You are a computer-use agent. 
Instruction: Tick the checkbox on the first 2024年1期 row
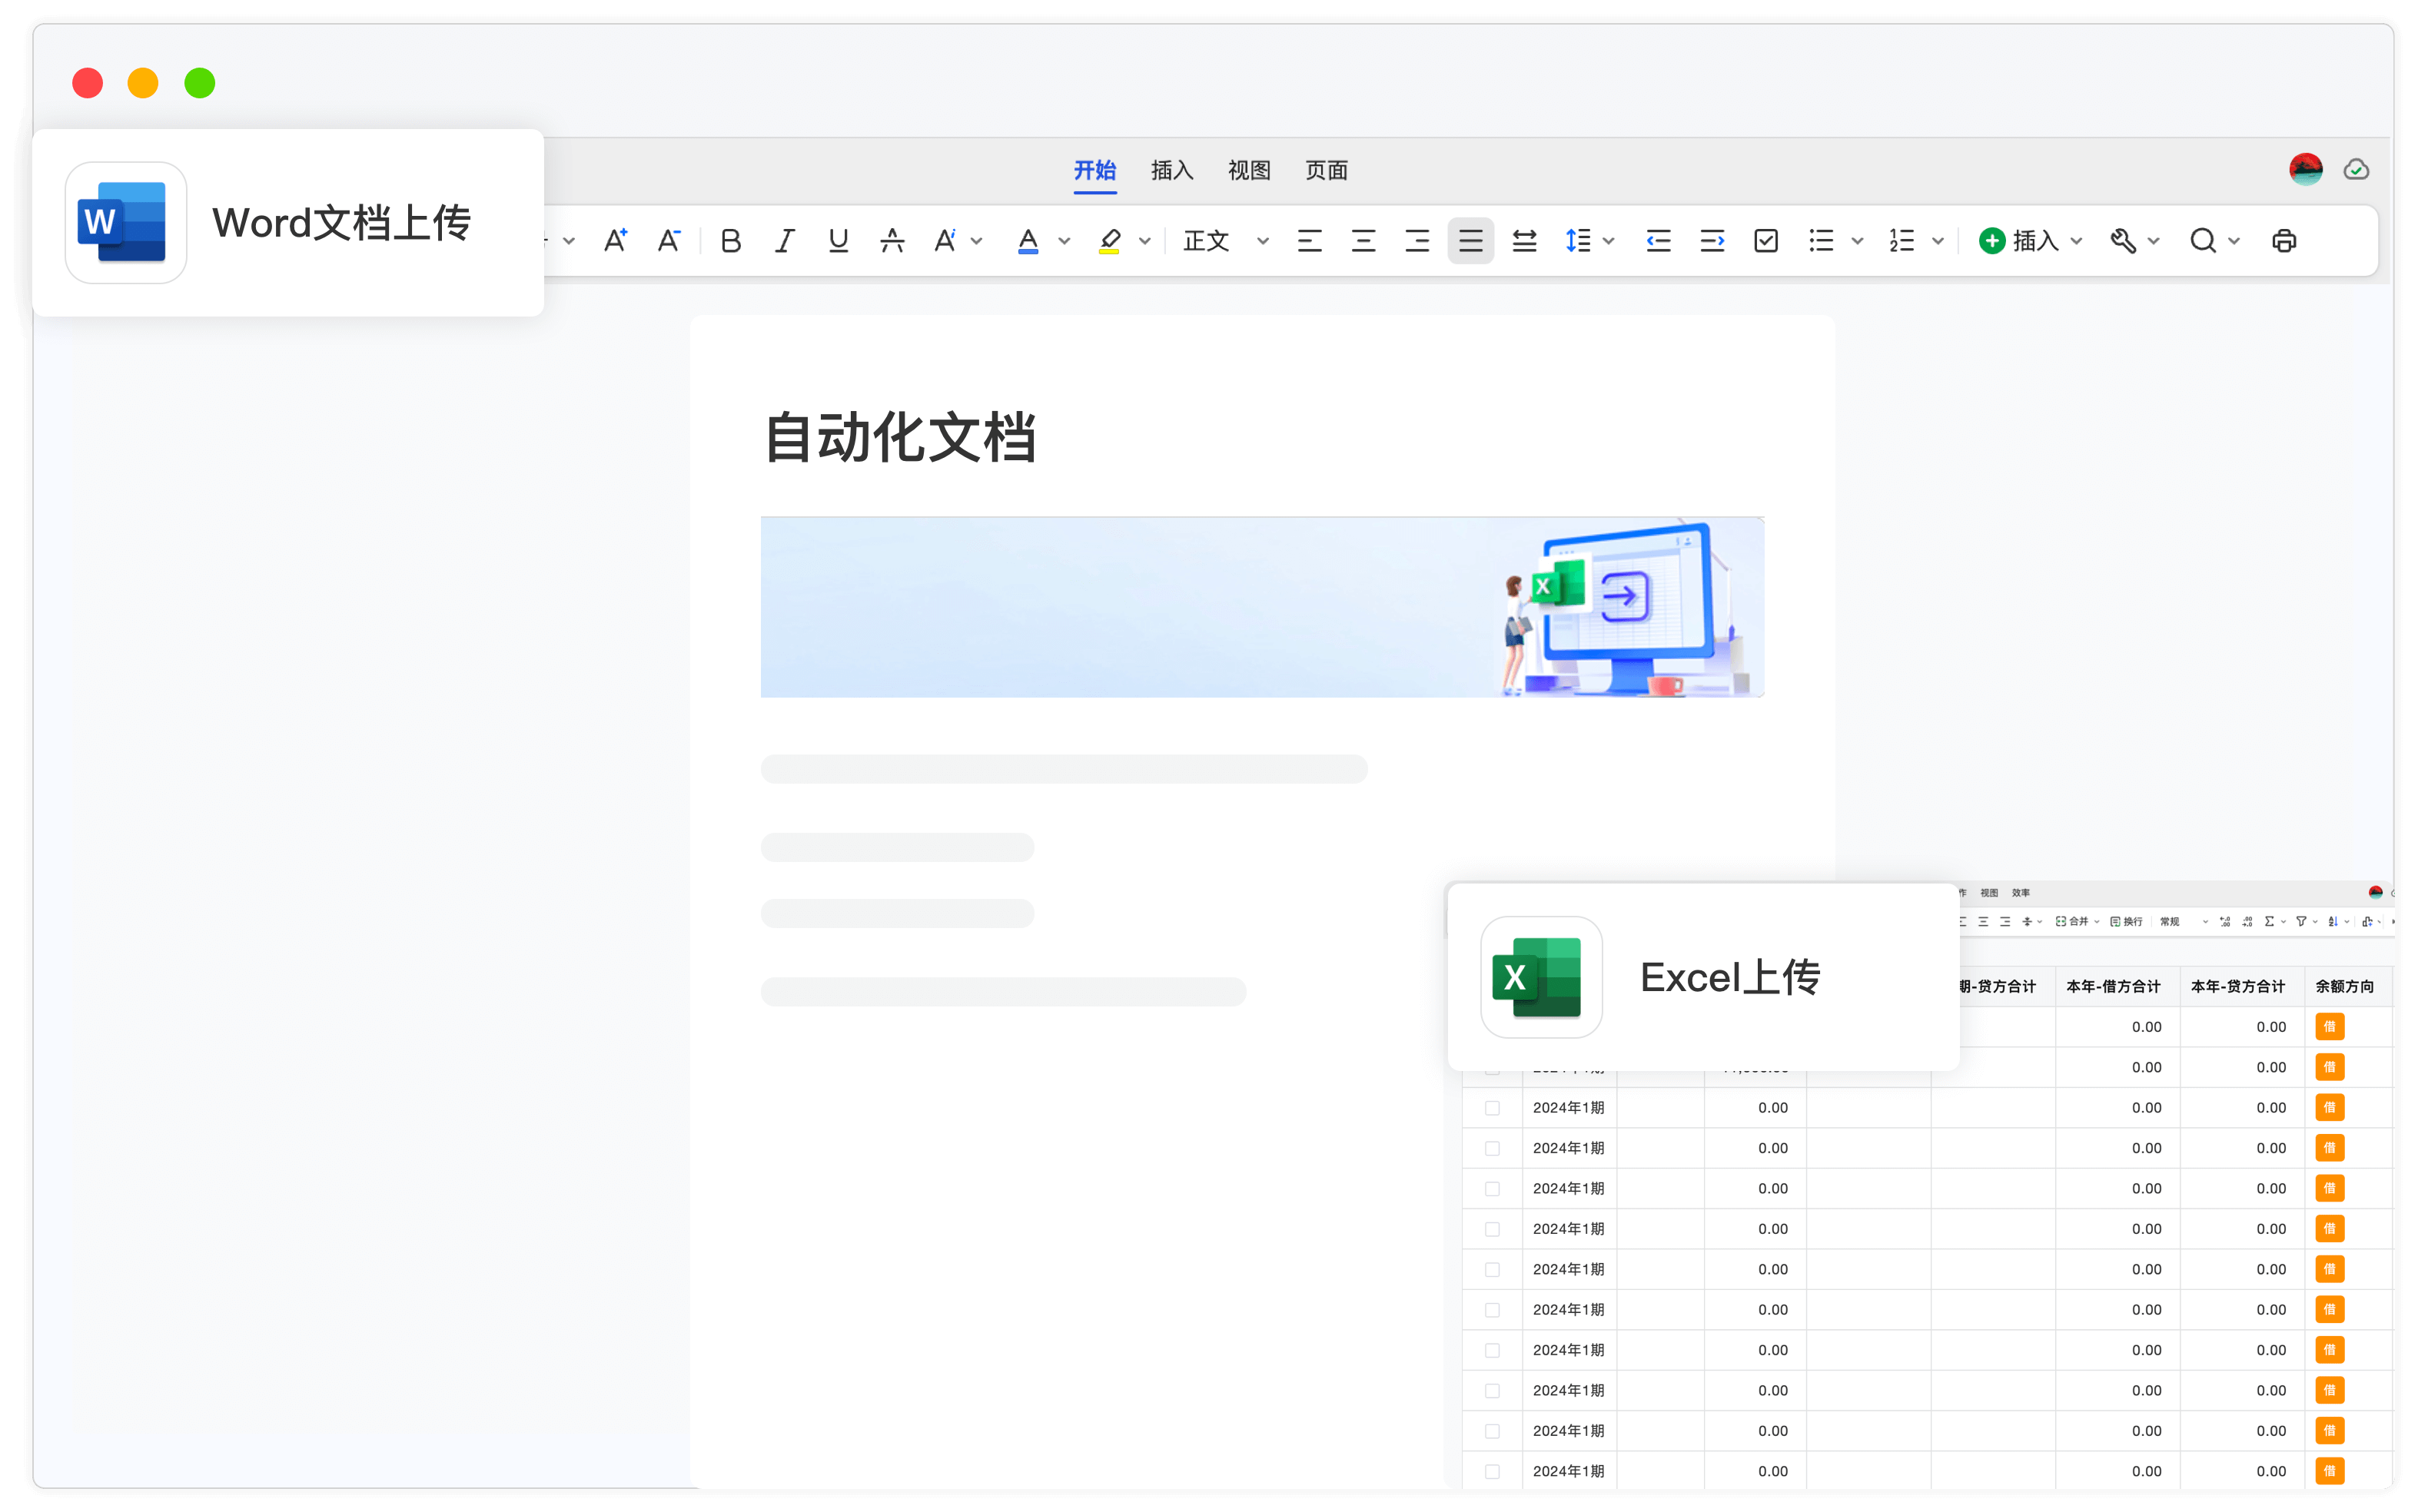[x=1493, y=1107]
